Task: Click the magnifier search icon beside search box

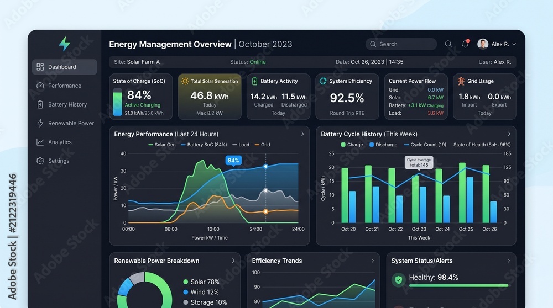Action: 448,44
